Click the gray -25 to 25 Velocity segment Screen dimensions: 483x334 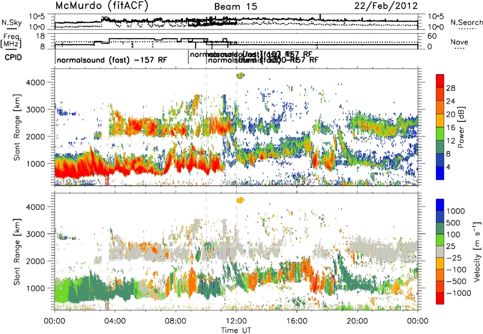(440, 251)
